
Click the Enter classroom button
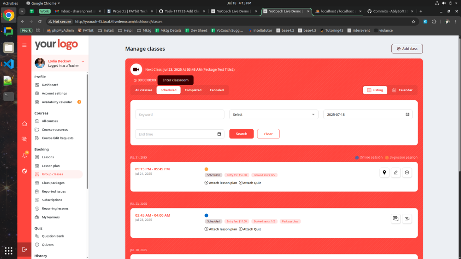click(x=175, y=80)
